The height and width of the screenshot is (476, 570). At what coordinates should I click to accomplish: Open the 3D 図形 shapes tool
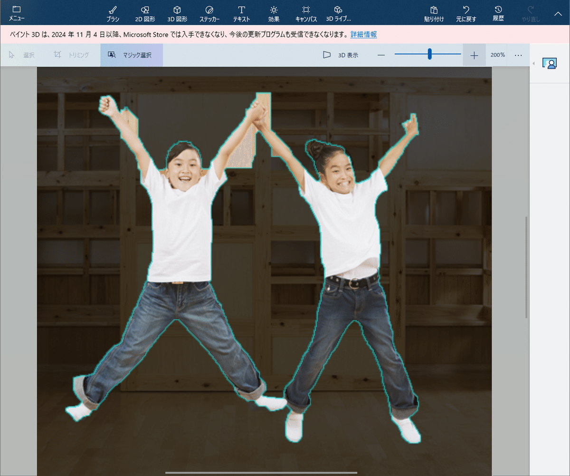[x=177, y=13]
